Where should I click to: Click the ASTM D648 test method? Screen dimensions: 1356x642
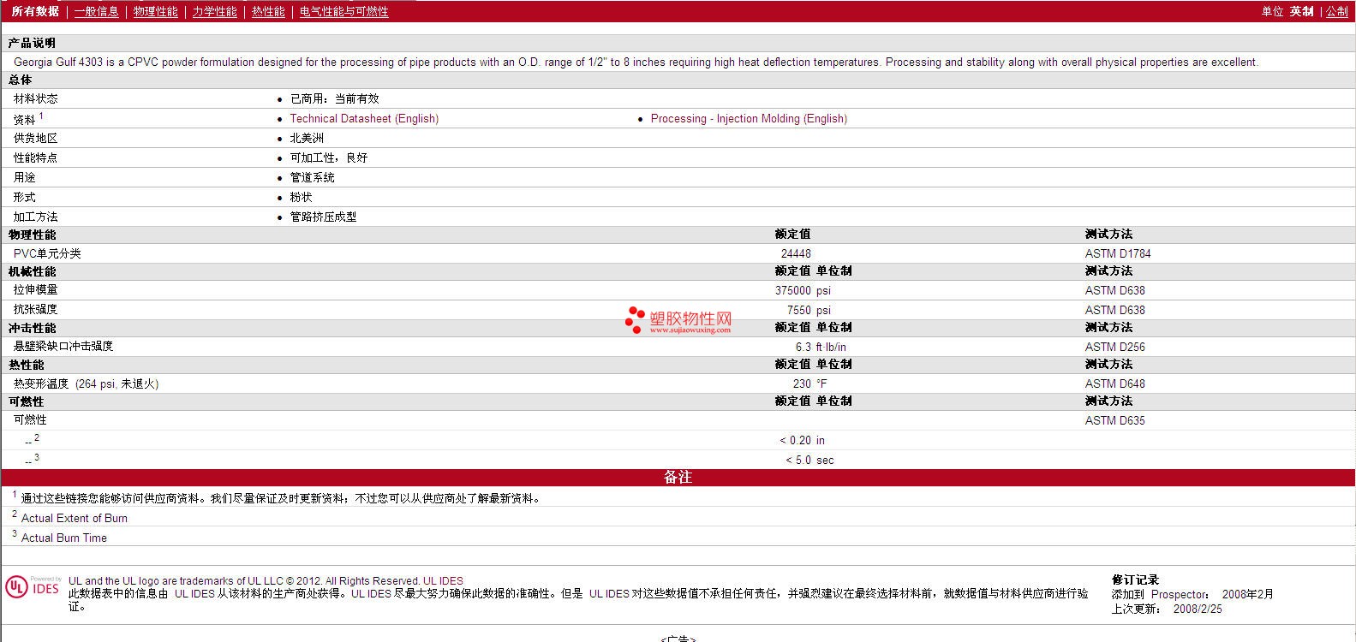pos(1114,383)
